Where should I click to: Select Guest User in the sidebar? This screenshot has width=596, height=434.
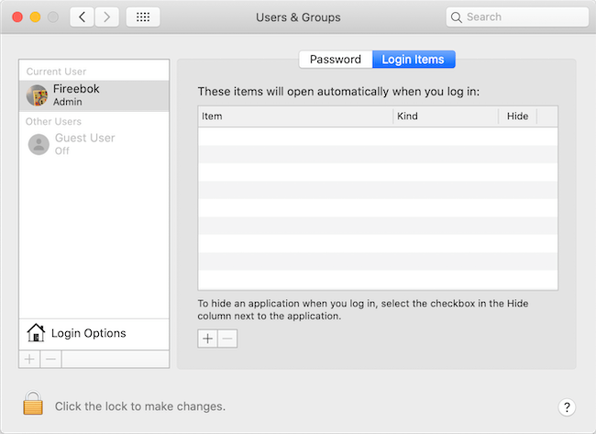[94, 144]
